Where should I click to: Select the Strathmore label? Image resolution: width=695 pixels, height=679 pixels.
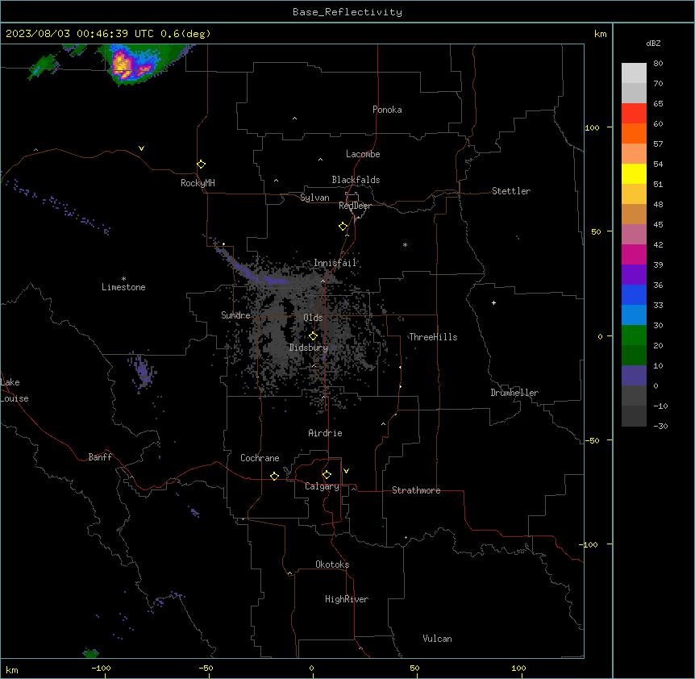[416, 490]
